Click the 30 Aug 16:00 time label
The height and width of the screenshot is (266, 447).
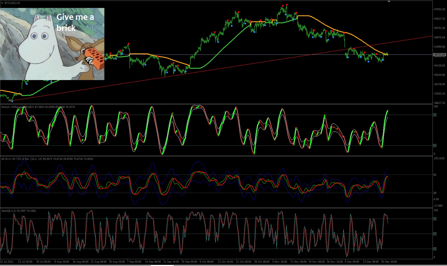point(117,262)
